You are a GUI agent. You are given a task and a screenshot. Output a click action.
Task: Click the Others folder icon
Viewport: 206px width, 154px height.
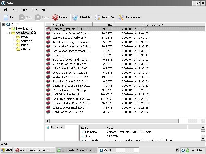pyautogui.click(x=18, y=49)
